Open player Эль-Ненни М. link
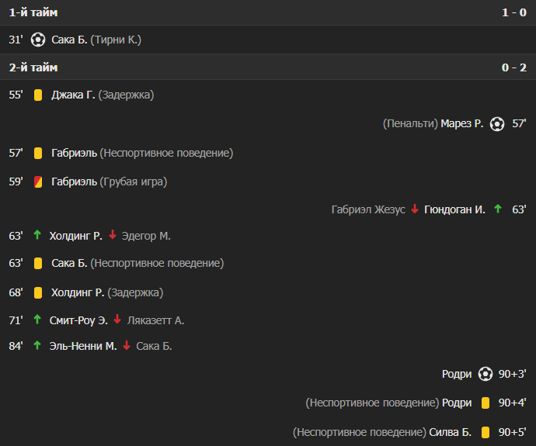The width and height of the screenshot is (536, 446). [84, 346]
